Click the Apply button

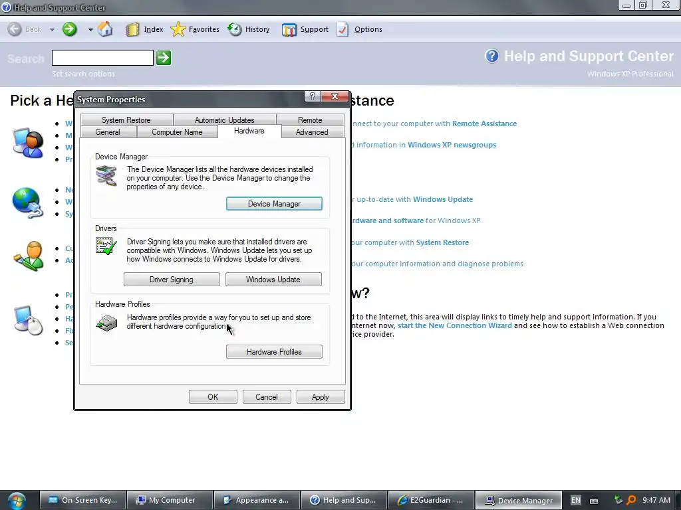[321, 397]
